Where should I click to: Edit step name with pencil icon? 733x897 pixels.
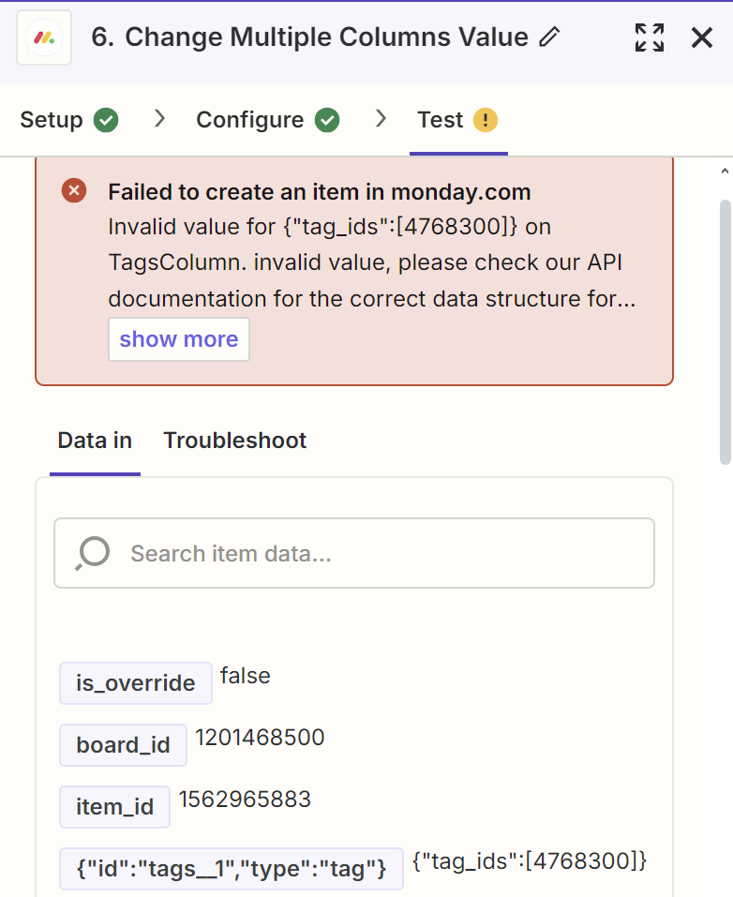pos(549,37)
